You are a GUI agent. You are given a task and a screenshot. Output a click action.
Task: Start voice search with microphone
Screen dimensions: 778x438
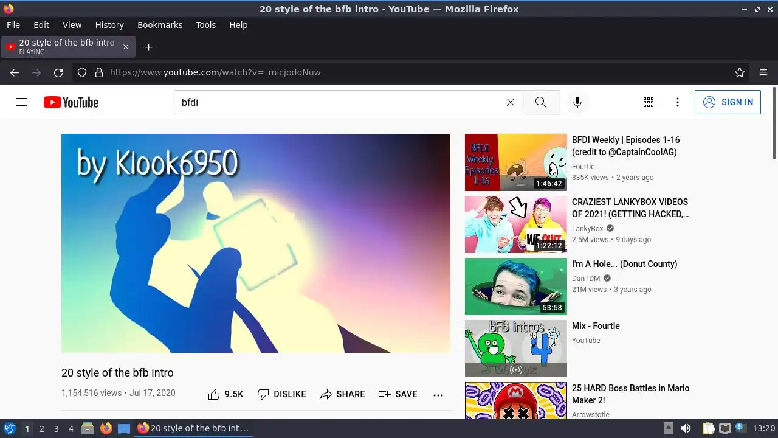(577, 102)
